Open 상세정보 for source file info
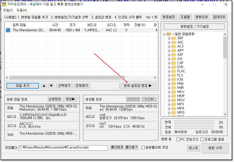This screenshot has height=162, width=234. click(x=55, y=99)
